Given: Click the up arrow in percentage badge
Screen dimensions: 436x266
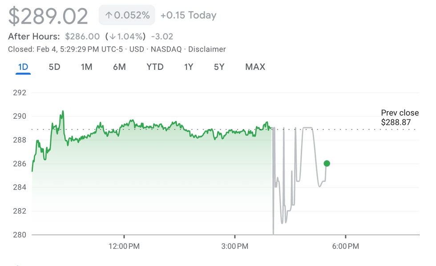Looking at the screenshot, I should click(x=109, y=16).
